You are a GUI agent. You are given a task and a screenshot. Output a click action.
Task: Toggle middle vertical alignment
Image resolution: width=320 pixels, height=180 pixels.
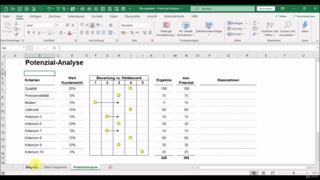87,25
